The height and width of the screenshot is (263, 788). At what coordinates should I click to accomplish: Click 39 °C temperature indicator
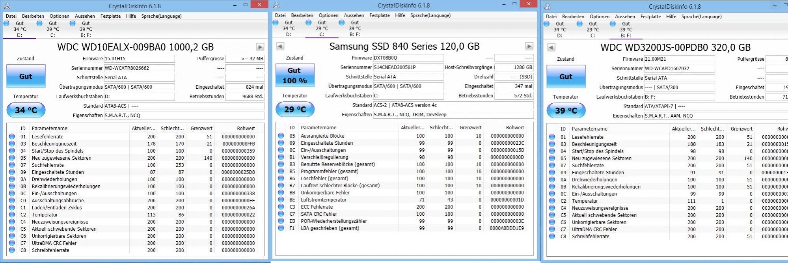pos(566,111)
